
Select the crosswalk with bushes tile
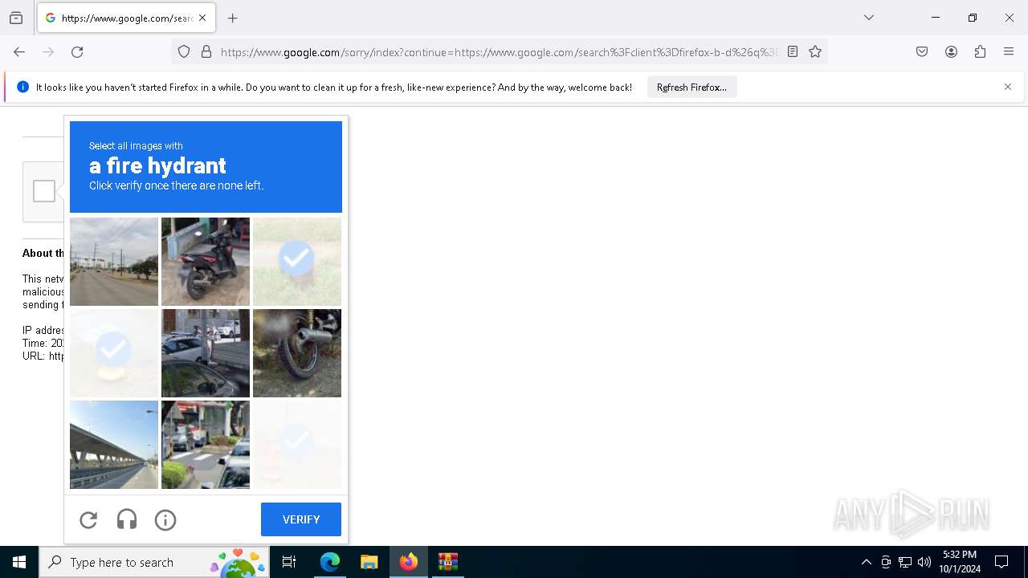(206, 445)
